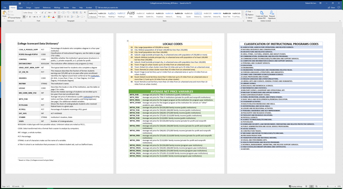Switch to the Design tab
Viewport: 343px width, 189px height.
pos(28,7)
